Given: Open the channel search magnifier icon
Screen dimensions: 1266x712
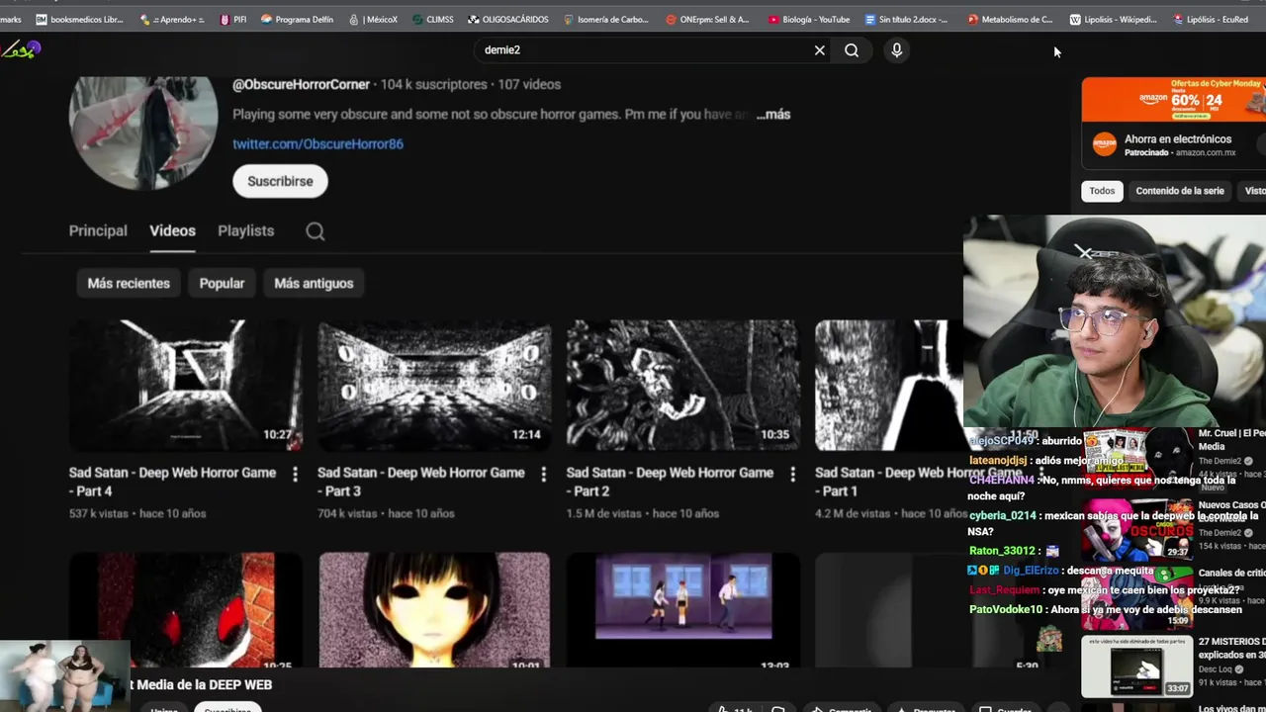Looking at the screenshot, I should pos(315,231).
